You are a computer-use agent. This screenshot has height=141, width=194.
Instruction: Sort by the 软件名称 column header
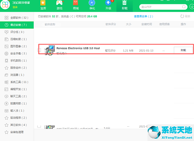click(x=50, y=24)
